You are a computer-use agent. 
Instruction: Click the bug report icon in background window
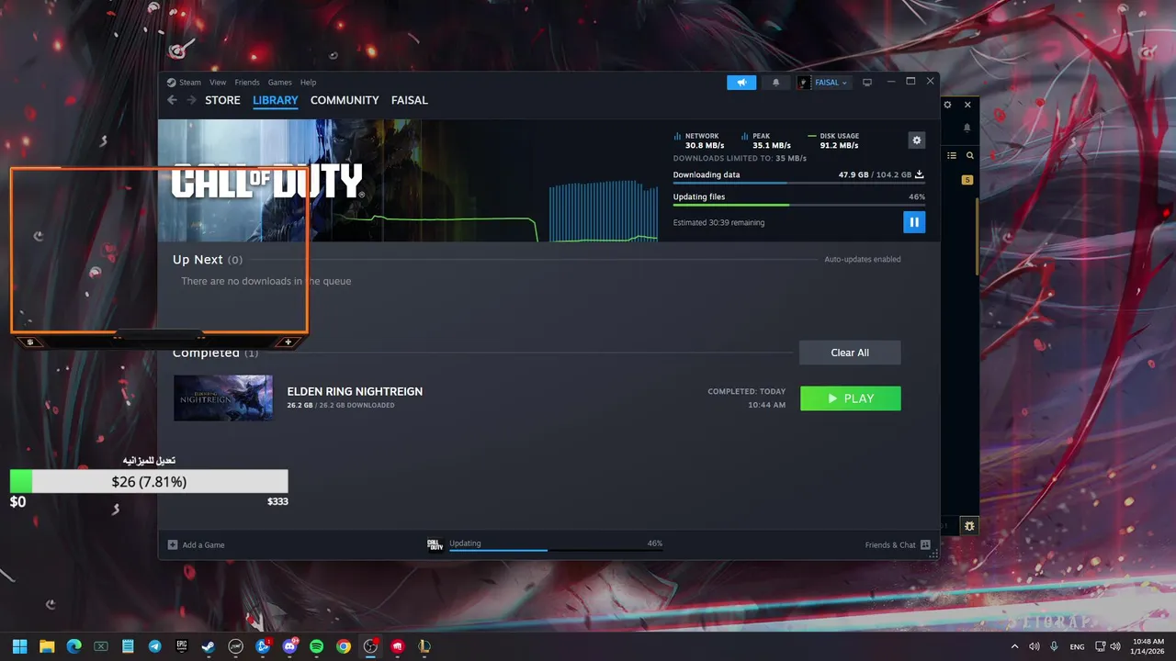pos(969,526)
